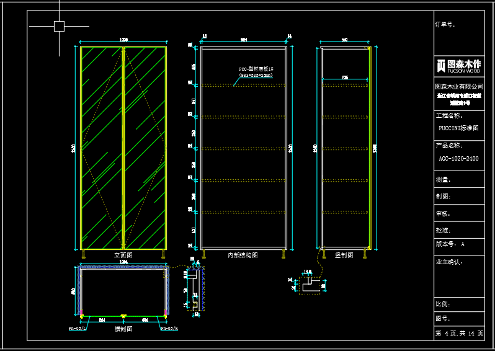The image size is (495, 351).
Task: Select the 1020 width dimension above the elevation
Action: coord(123,40)
